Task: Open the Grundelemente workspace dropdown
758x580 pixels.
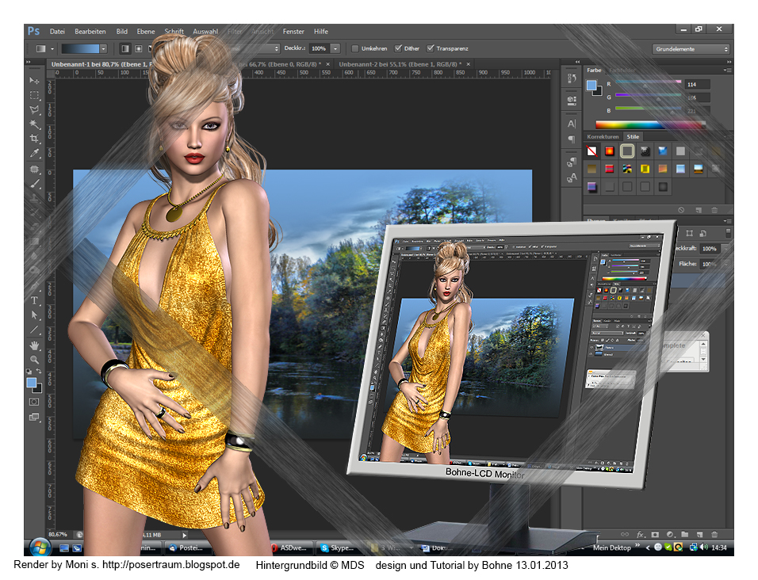Action: (691, 49)
